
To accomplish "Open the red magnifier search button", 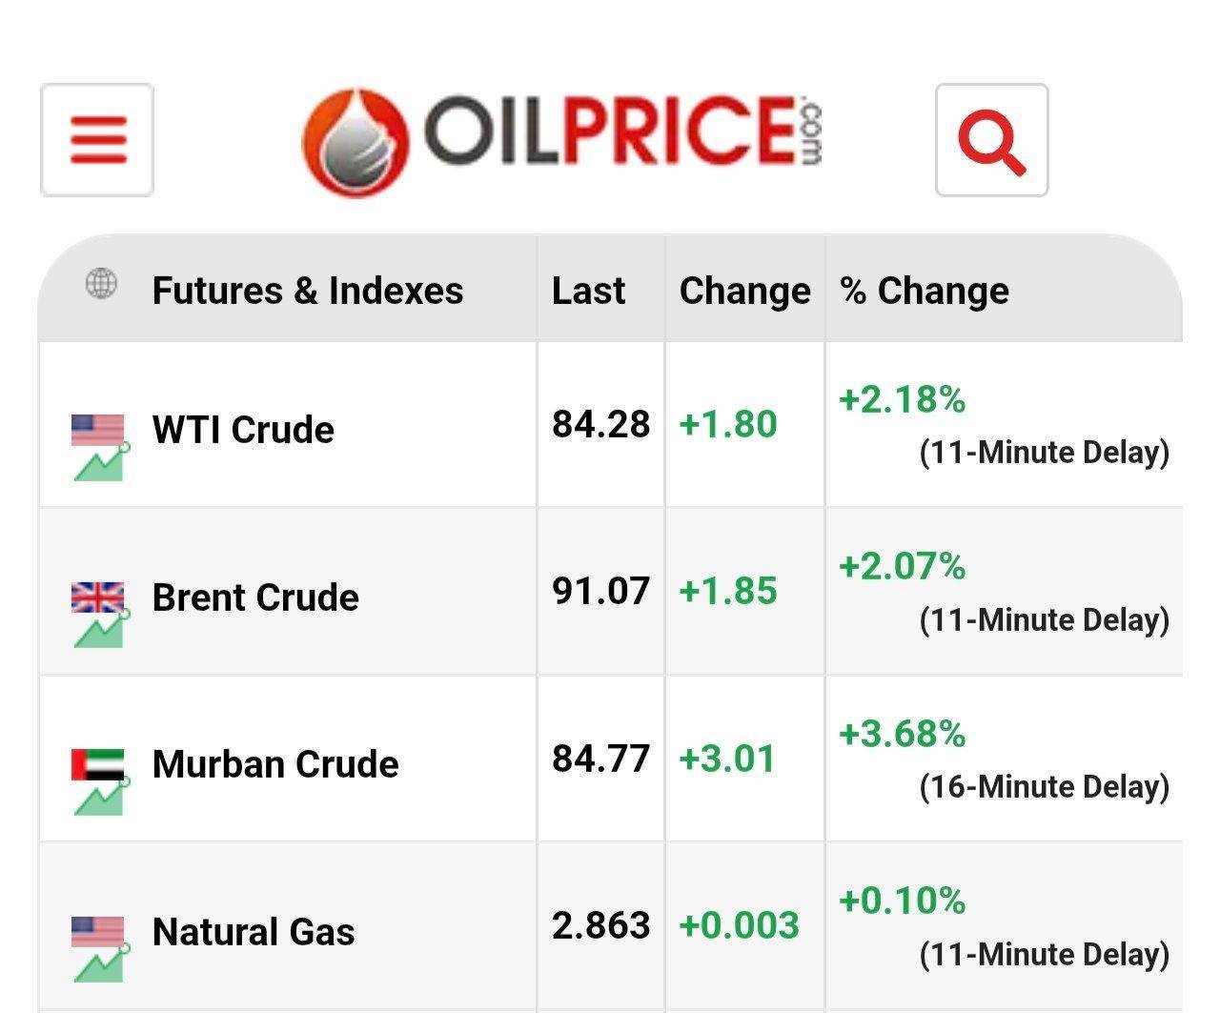I will [x=991, y=140].
